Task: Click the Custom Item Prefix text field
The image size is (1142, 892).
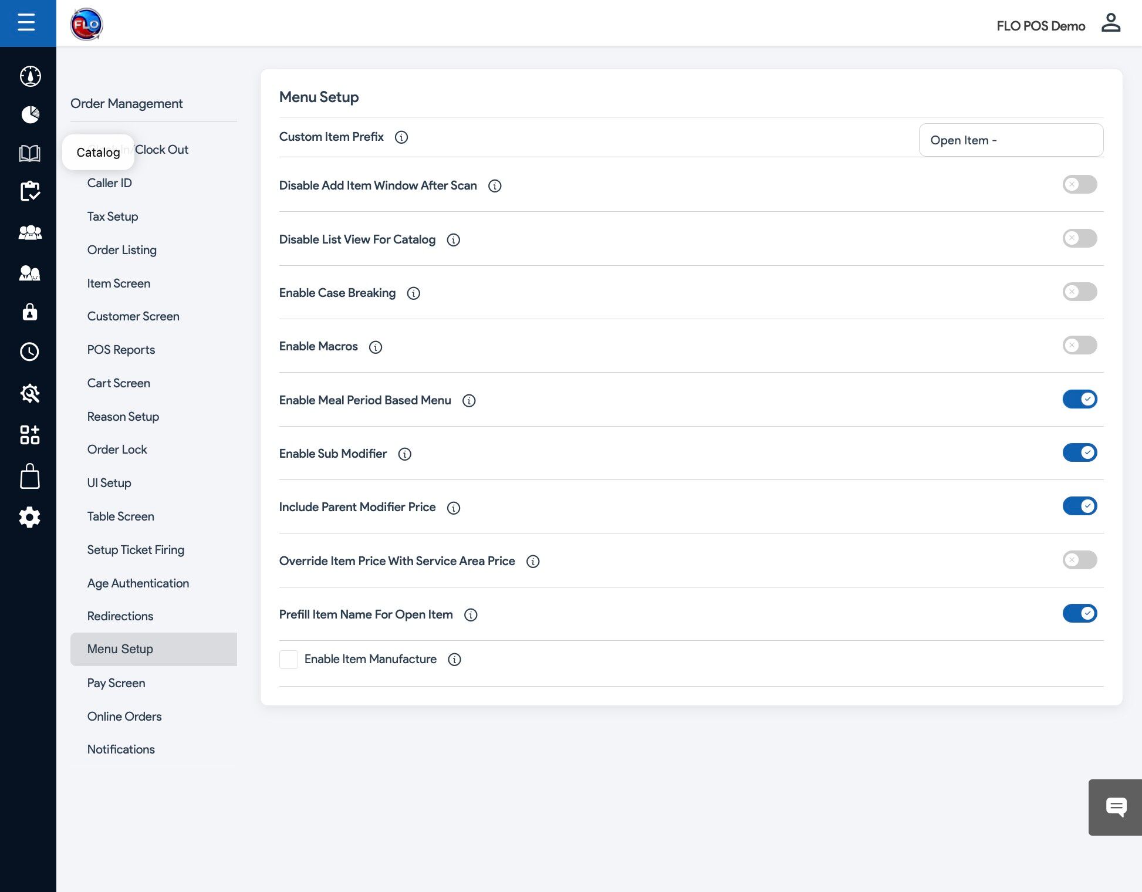Action: 1011,140
